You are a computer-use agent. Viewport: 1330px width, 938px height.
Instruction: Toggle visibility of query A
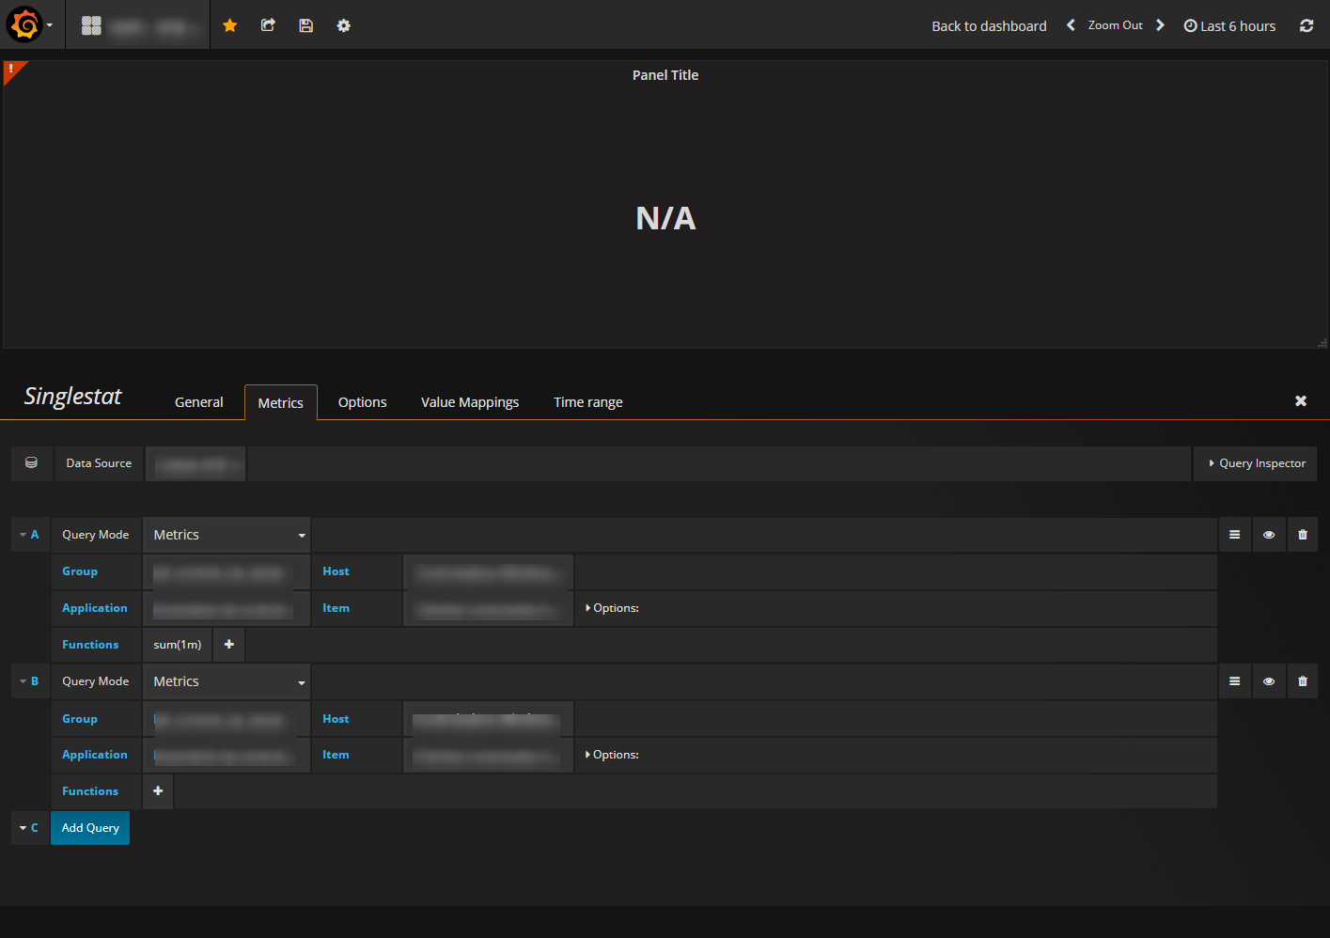pos(1269,535)
